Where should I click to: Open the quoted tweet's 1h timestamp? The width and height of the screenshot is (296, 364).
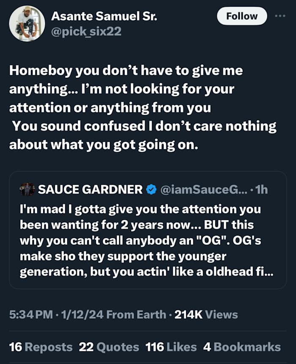260,190
